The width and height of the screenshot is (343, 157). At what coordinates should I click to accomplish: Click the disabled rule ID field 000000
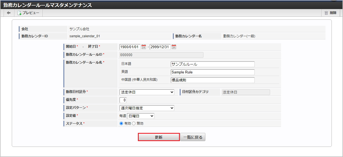161,55
